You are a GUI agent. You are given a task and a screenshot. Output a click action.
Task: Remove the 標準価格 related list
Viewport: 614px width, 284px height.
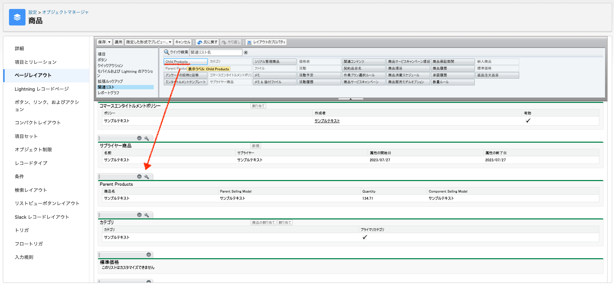tap(149, 255)
